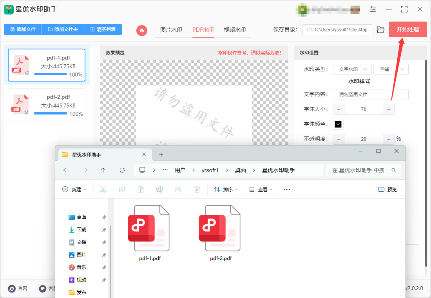The height and width of the screenshot is (298, 431).
Task: Click the rename icon in Explorer toolbar
Action: 159,189
